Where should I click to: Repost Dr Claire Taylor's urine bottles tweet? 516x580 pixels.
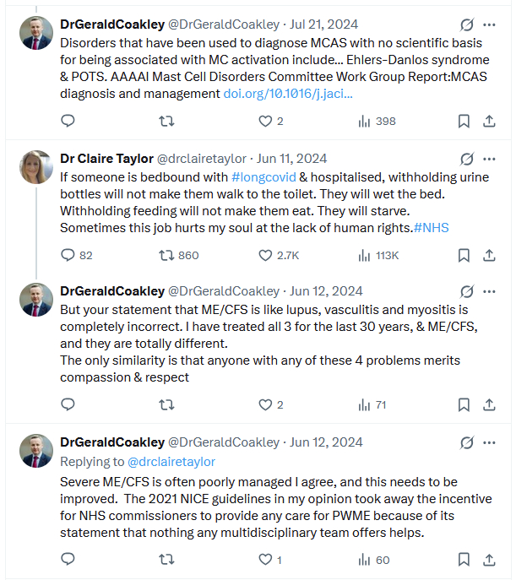pyautogui.click(x=166, y=255)
